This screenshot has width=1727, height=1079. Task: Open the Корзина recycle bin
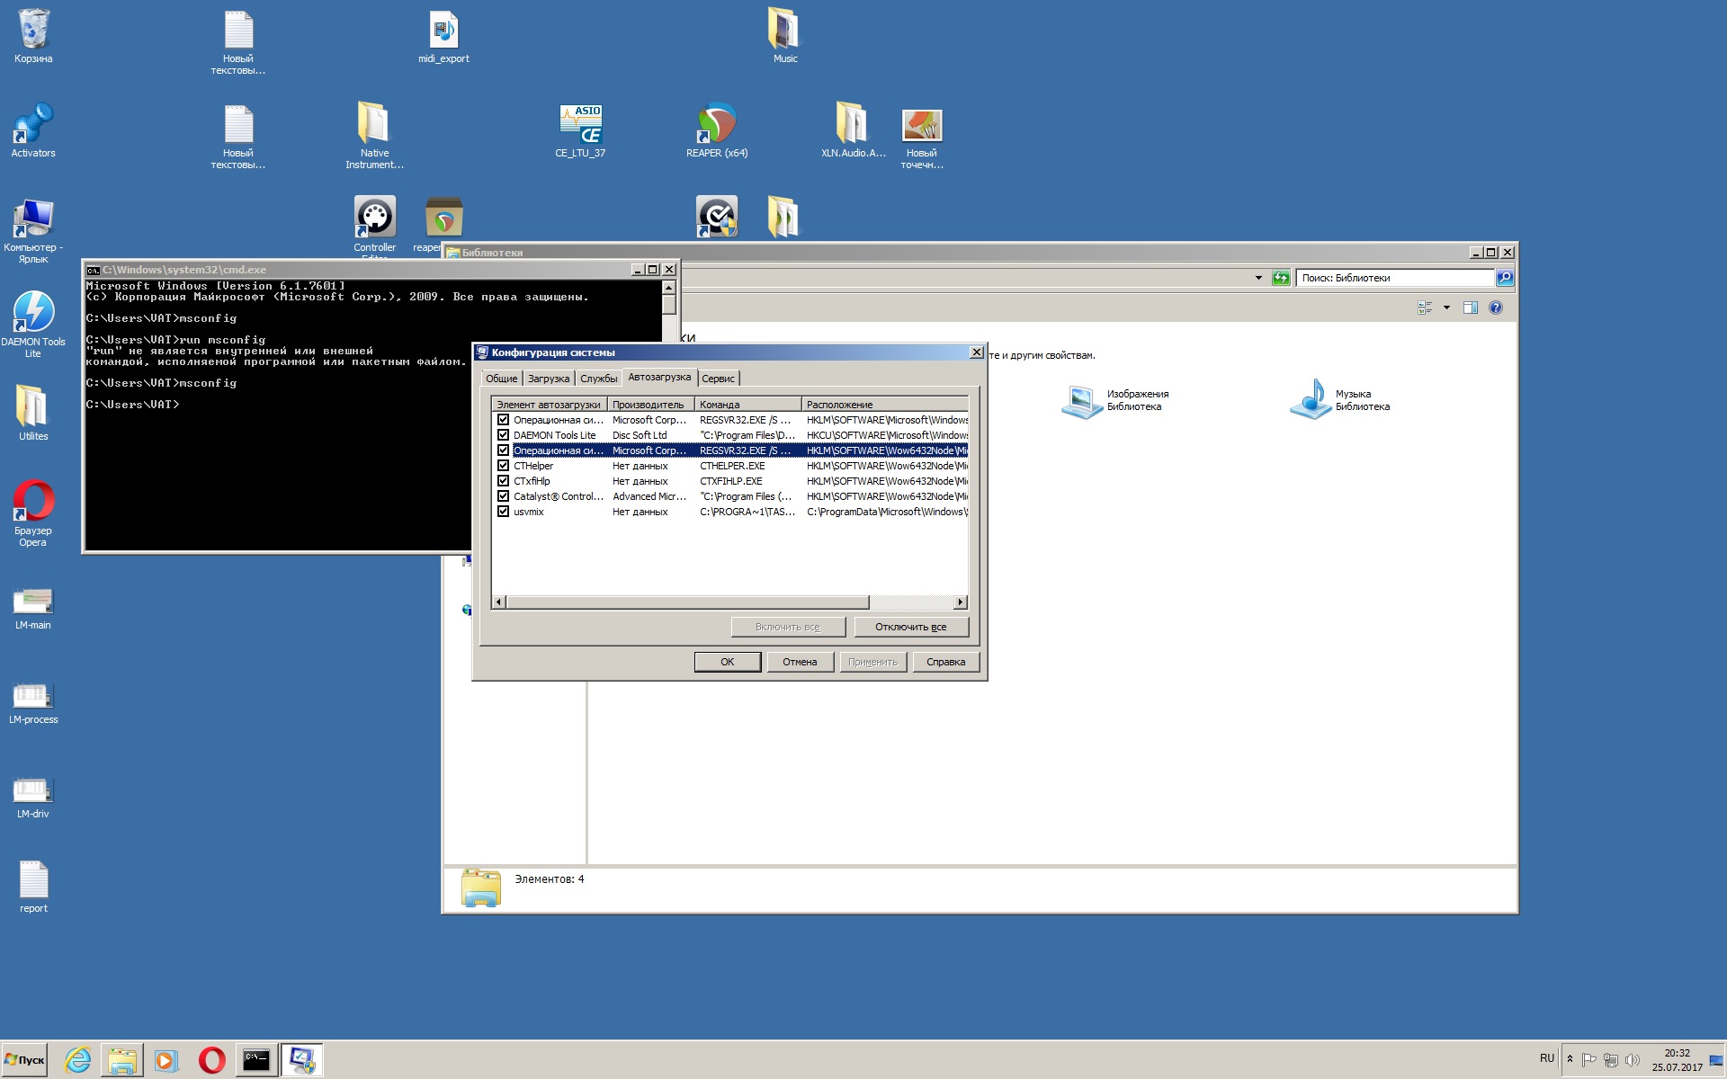(33, 31)
